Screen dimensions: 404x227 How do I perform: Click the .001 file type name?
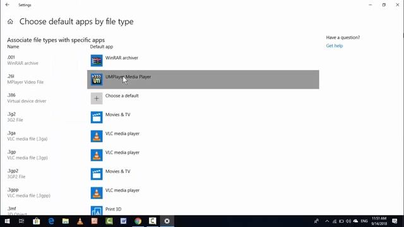(x=11, y=57)
